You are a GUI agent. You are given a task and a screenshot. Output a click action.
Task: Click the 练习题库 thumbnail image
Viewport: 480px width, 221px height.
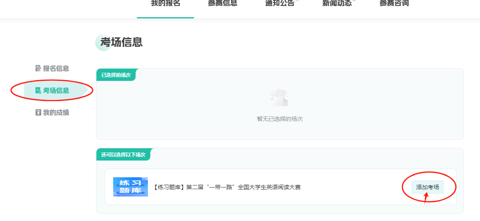click(130, 187)
